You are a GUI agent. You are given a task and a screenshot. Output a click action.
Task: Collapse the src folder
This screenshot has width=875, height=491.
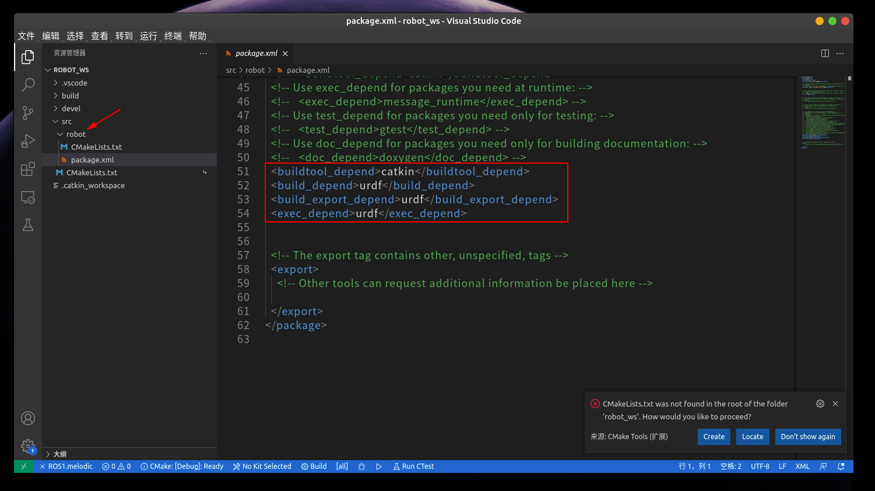[129, 121]
